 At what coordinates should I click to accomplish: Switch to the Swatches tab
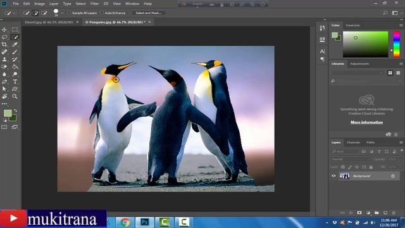352,25
